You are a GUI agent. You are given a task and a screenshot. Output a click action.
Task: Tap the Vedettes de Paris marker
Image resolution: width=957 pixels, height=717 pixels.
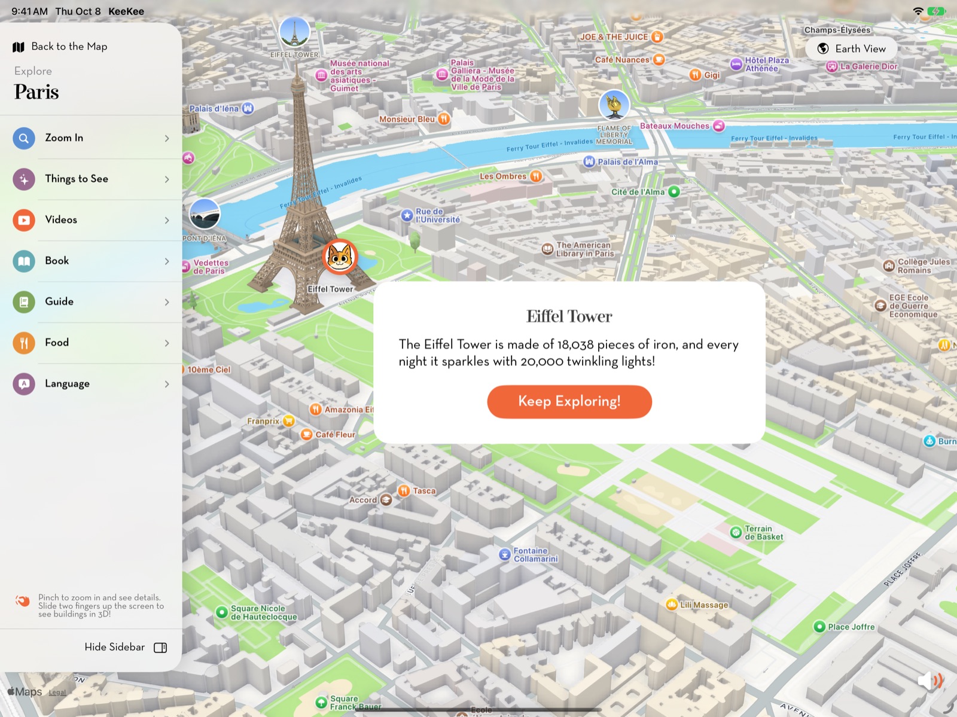pos(185,267)
